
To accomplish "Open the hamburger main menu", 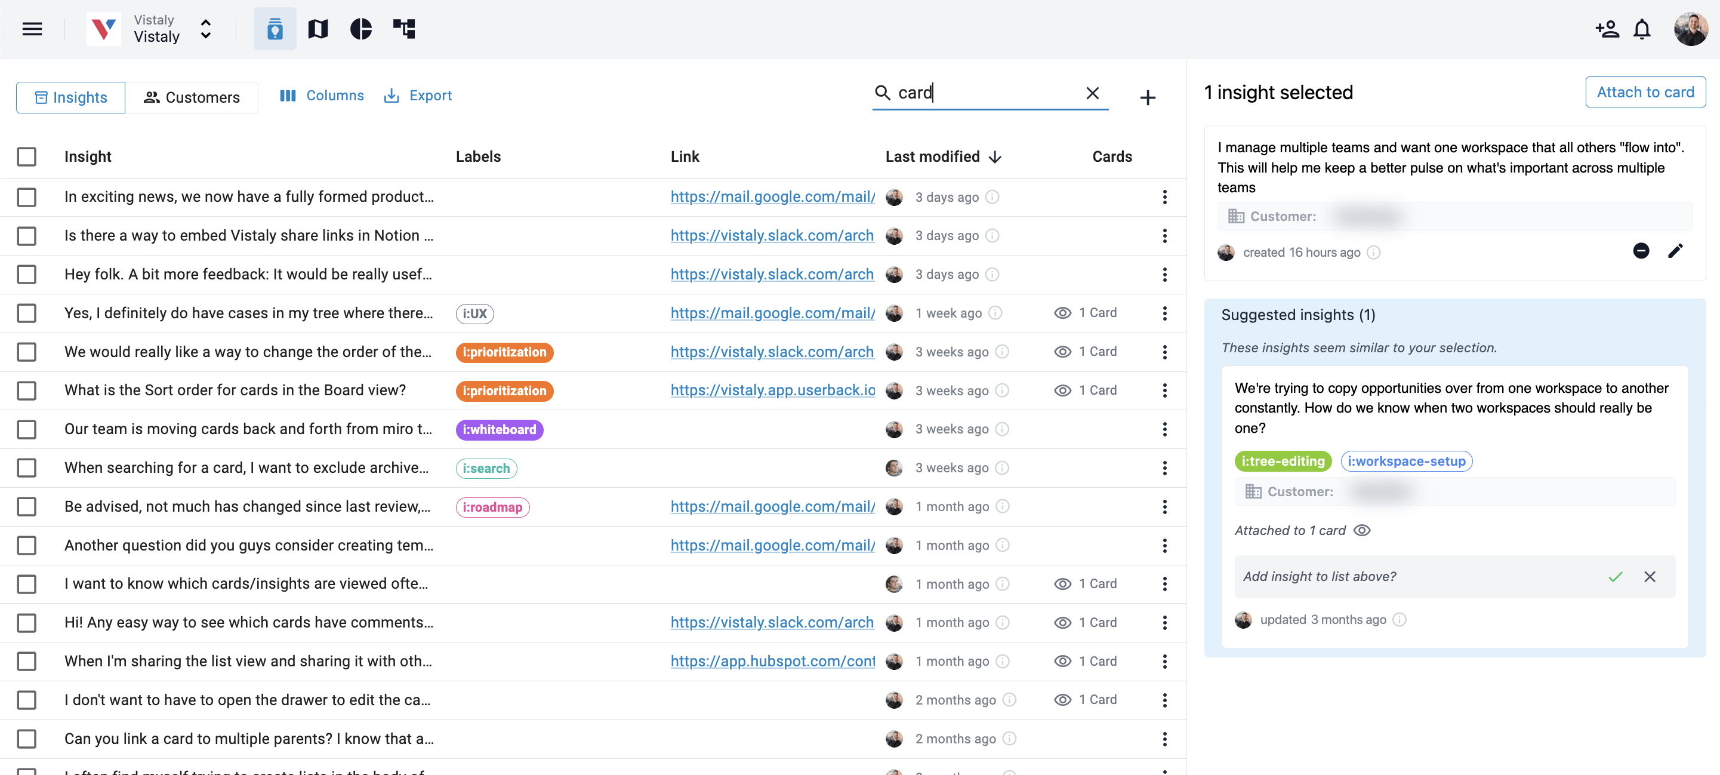I will [x=32, y=29].
